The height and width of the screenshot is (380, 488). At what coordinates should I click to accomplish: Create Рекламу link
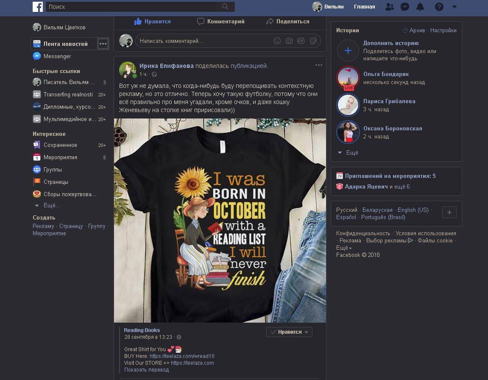tap(43, 226)
